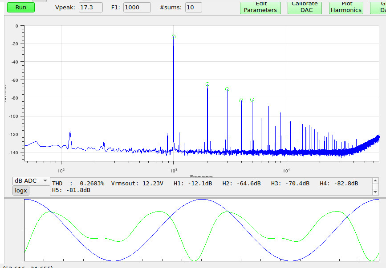Click the third harmonic peak marker
Image resolution: width=386 pixels, height=268 pixels.
227,89
